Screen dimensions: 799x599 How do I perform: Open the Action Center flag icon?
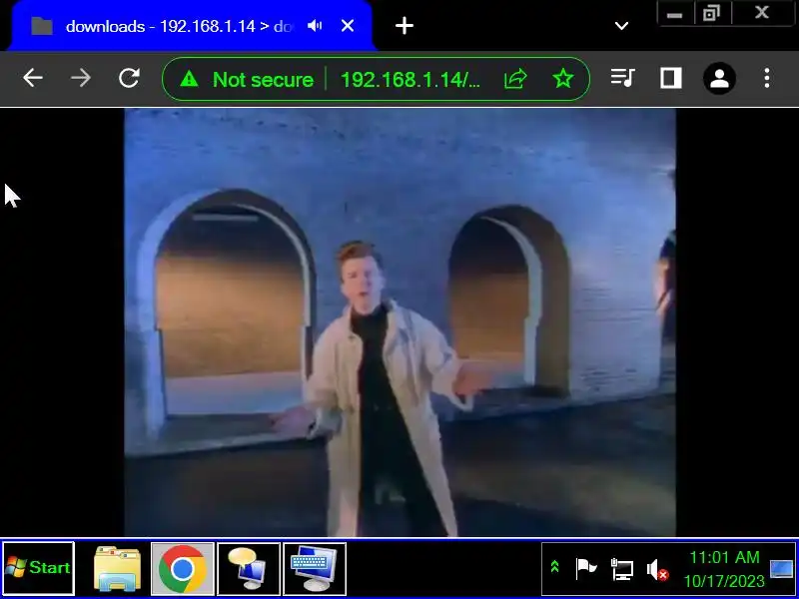pyautogui.click(x=585, y=568)
